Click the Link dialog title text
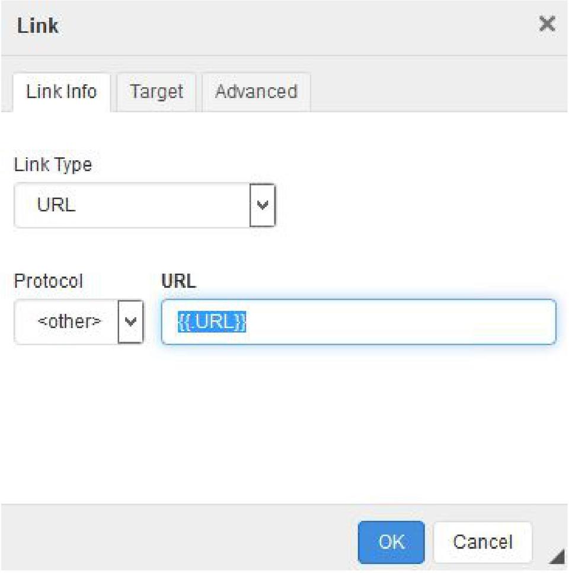 38,26
